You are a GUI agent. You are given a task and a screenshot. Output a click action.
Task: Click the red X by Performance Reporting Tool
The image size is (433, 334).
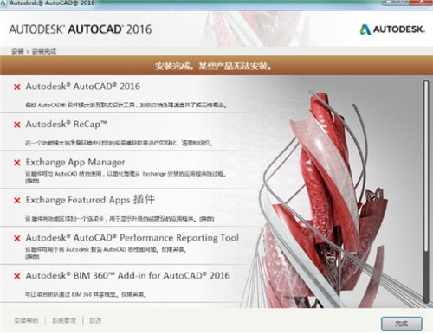tap(17, 238)
